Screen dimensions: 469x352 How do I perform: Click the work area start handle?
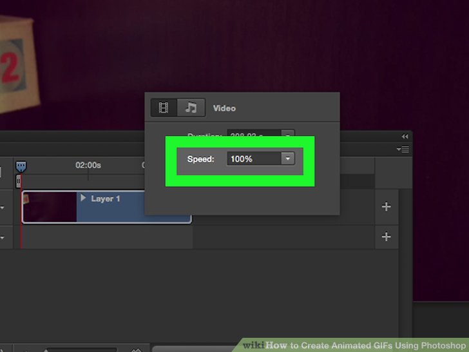click(x=18, y=181)
